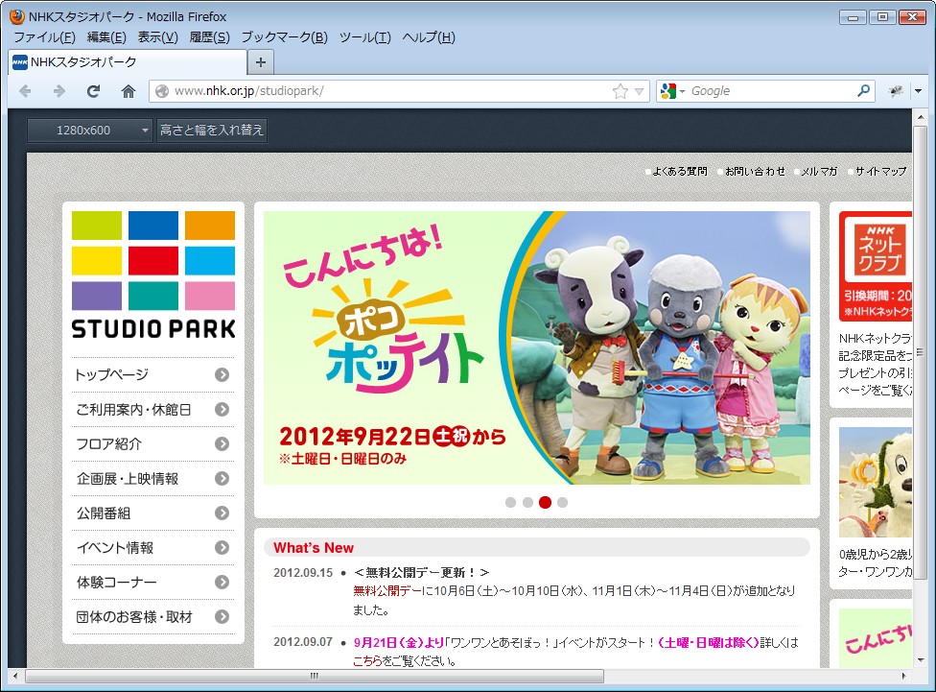Select the active red slideshow dot
Screen dimensions: 936x692
click(545, 503)
